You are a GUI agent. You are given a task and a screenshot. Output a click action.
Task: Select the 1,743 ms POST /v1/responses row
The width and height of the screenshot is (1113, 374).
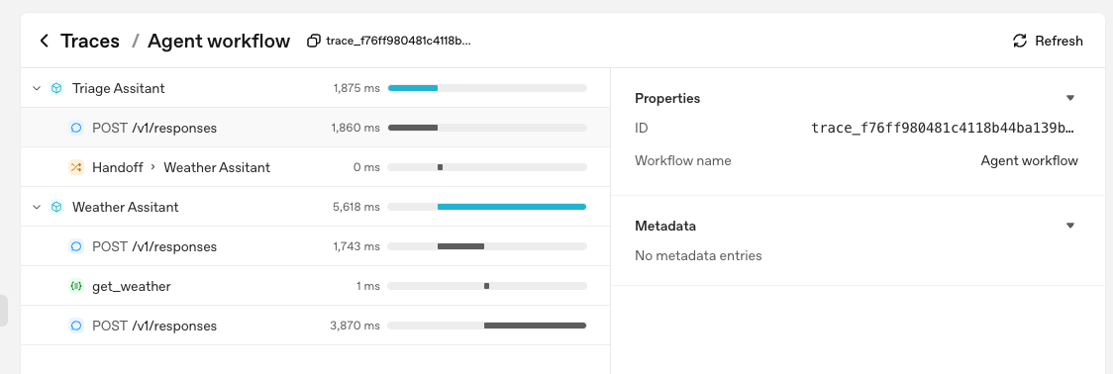tap(315, 247)
